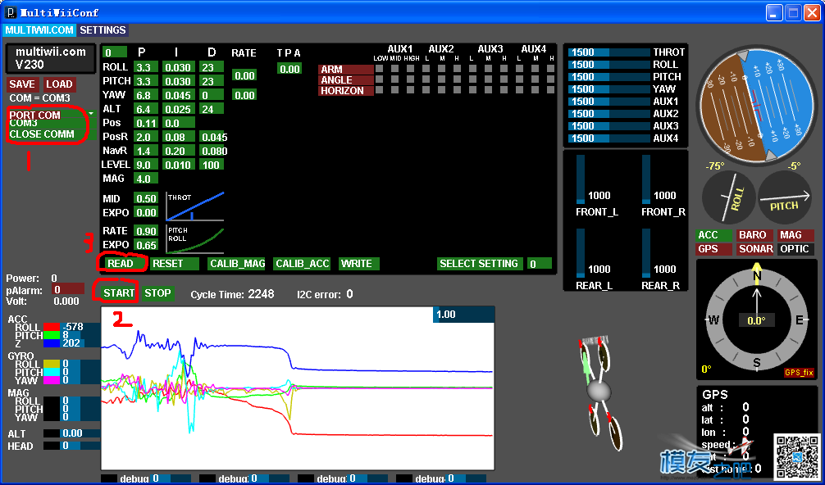Toggle the magenta GYRO YAW trace swatch
This screenshot has height=485, width=825.
click(52, 379)
